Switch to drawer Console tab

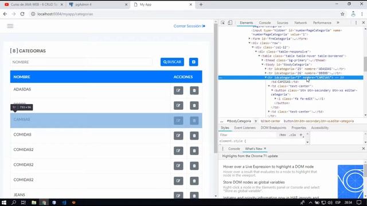point(234,149)
